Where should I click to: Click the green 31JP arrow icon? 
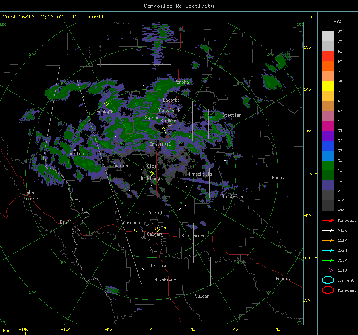pyautogui.click(x=328, y=260)
